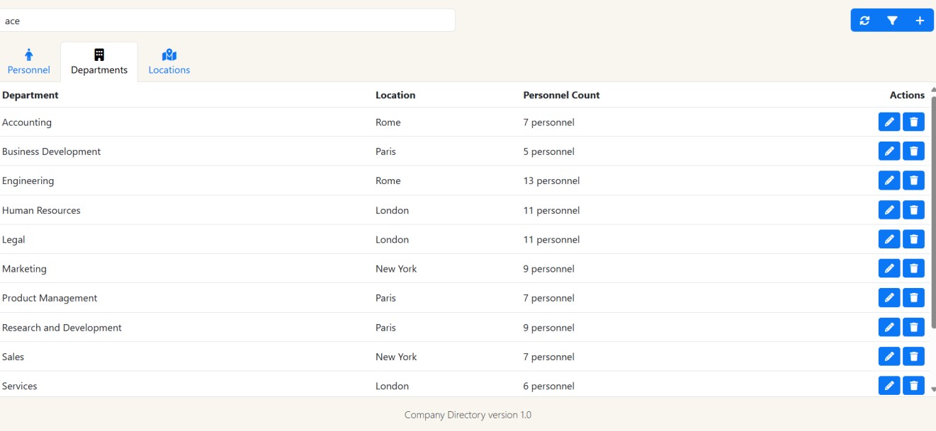Image resolution: width=936 pixels, height=431 pixels.
Task: Refresh the directory data
Action: [864, 20]
